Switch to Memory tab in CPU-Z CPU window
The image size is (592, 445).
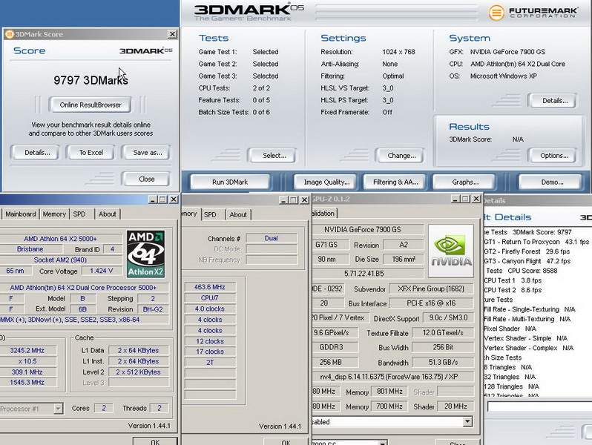click(54, 214)
